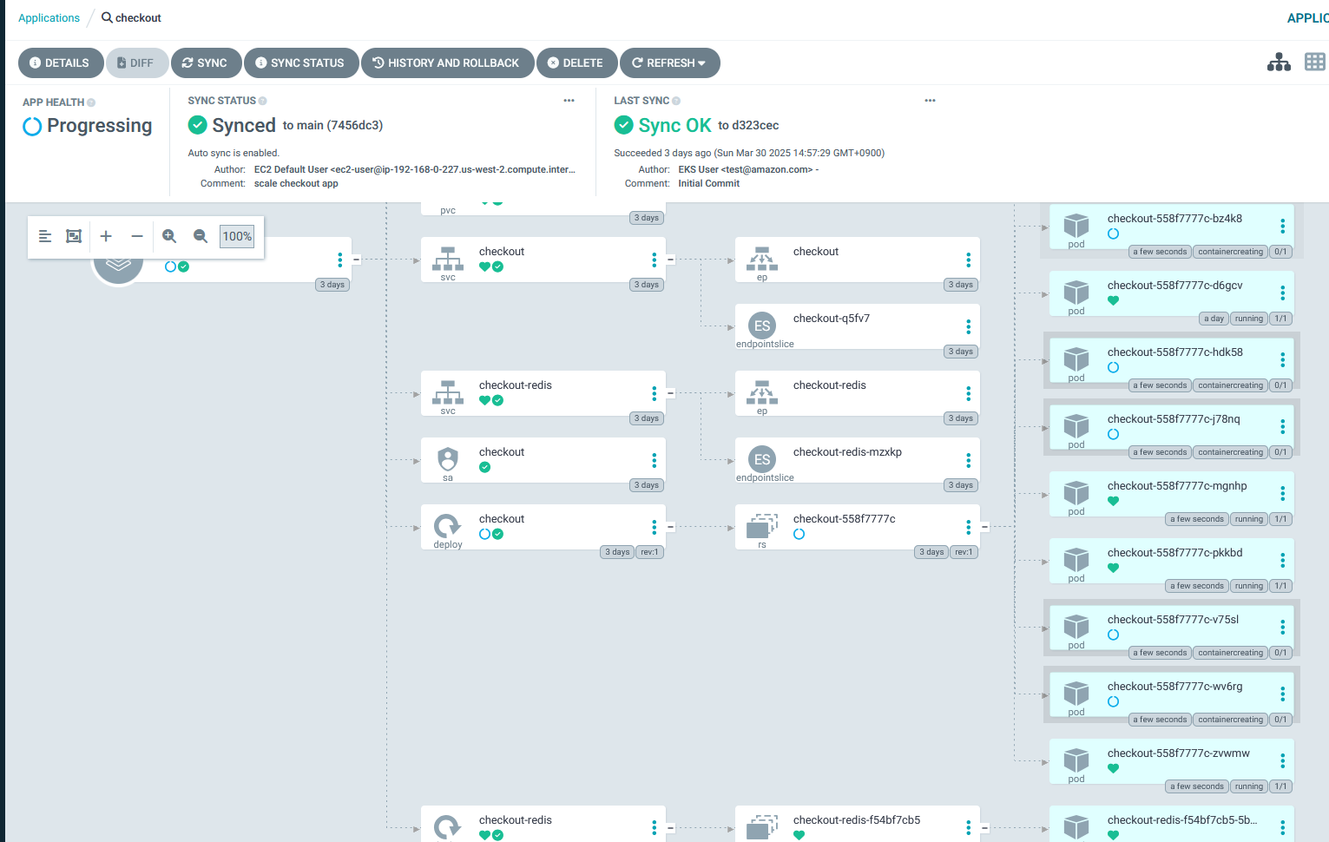Viewport: 1329px width, 842px height.
Task: Click the 'Synced' status text
Action: pyautogui.click(x=244, y=125)
